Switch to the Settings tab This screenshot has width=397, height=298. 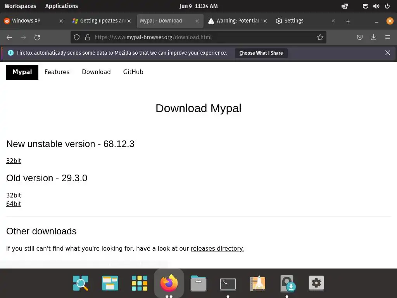pyautogui.click(x=306, y=21)
